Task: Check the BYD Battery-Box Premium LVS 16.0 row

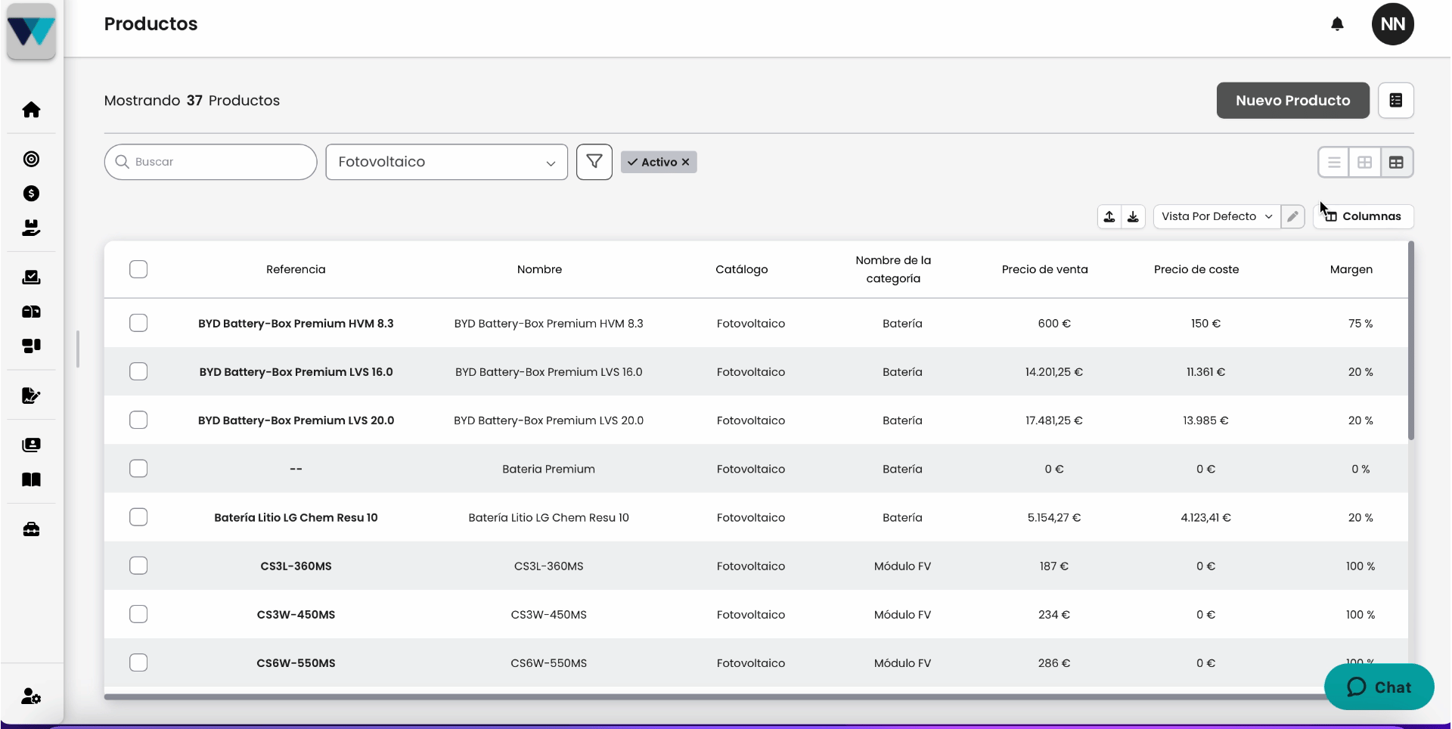Action: [138, 371]
